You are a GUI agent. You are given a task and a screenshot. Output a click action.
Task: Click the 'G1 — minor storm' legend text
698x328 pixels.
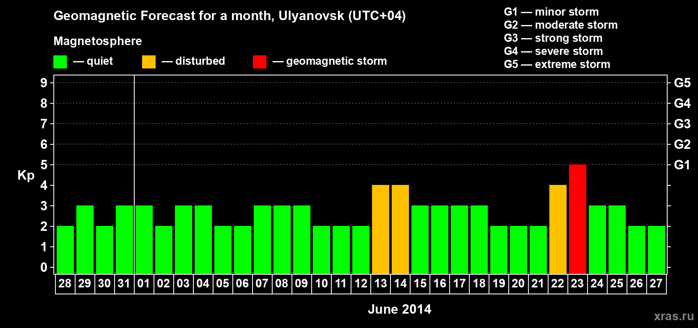pos(551,12)
